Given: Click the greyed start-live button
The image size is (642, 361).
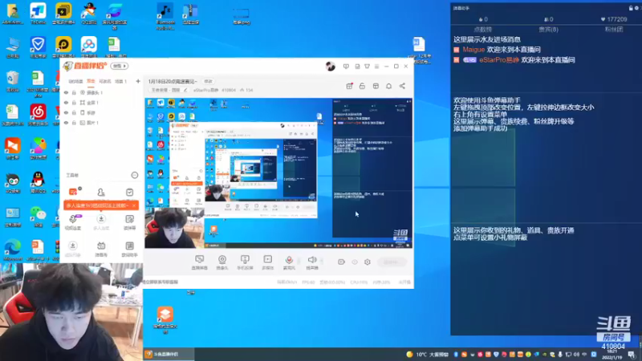Looking at the screenshot, I should tap(392, 262).
